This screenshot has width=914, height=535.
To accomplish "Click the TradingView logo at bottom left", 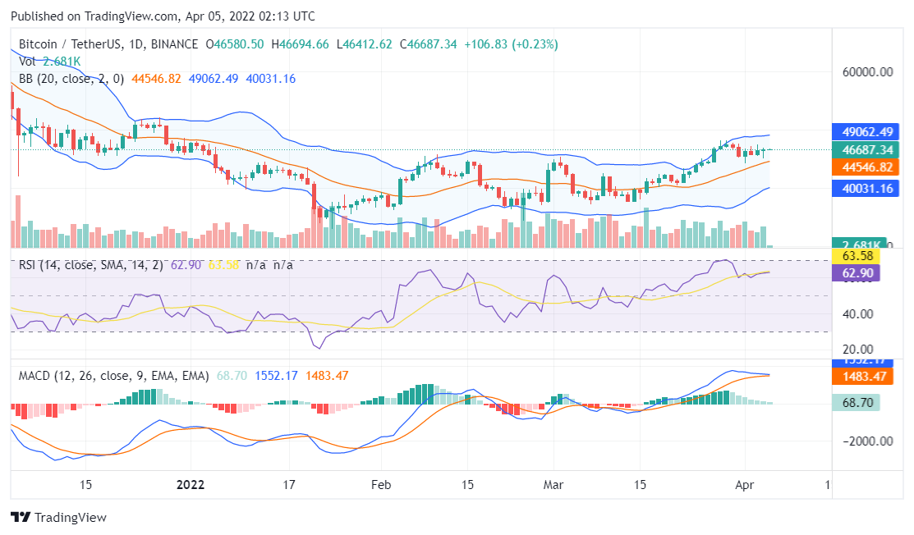I will click(59, 517).
